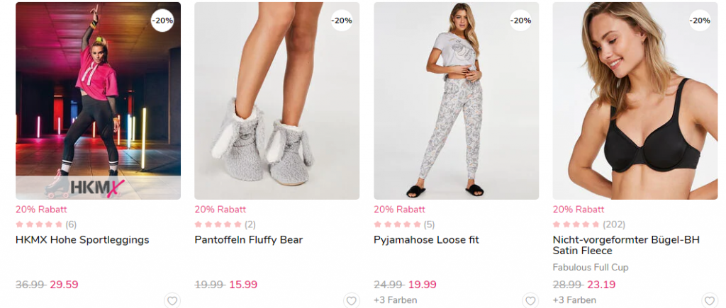
Task: Add HKMX Hohe Sportleggings to wishlist heart
Action: pos(172,301)
